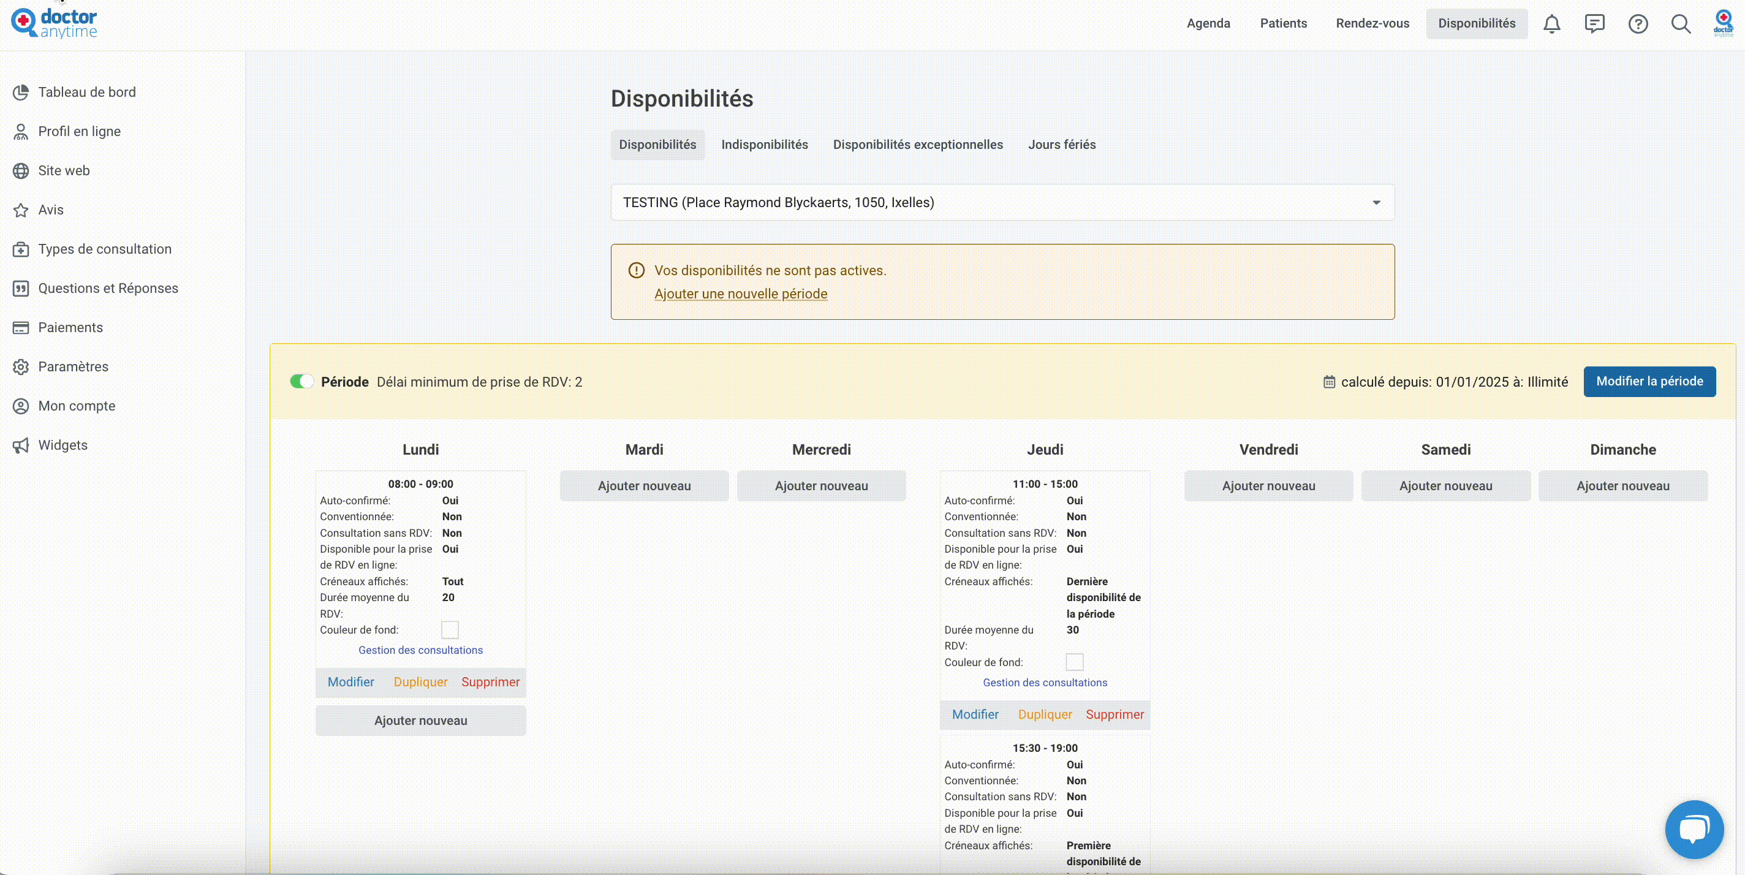The width and height of the screenshot is (1745, 875).
Task: Click the help question mark icon
Action: [x=1638, y=24]
